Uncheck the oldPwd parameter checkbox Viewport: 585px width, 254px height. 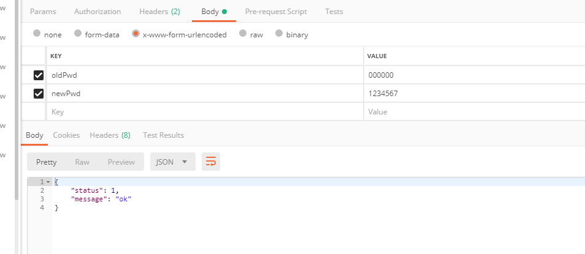(x=39, y=75)
